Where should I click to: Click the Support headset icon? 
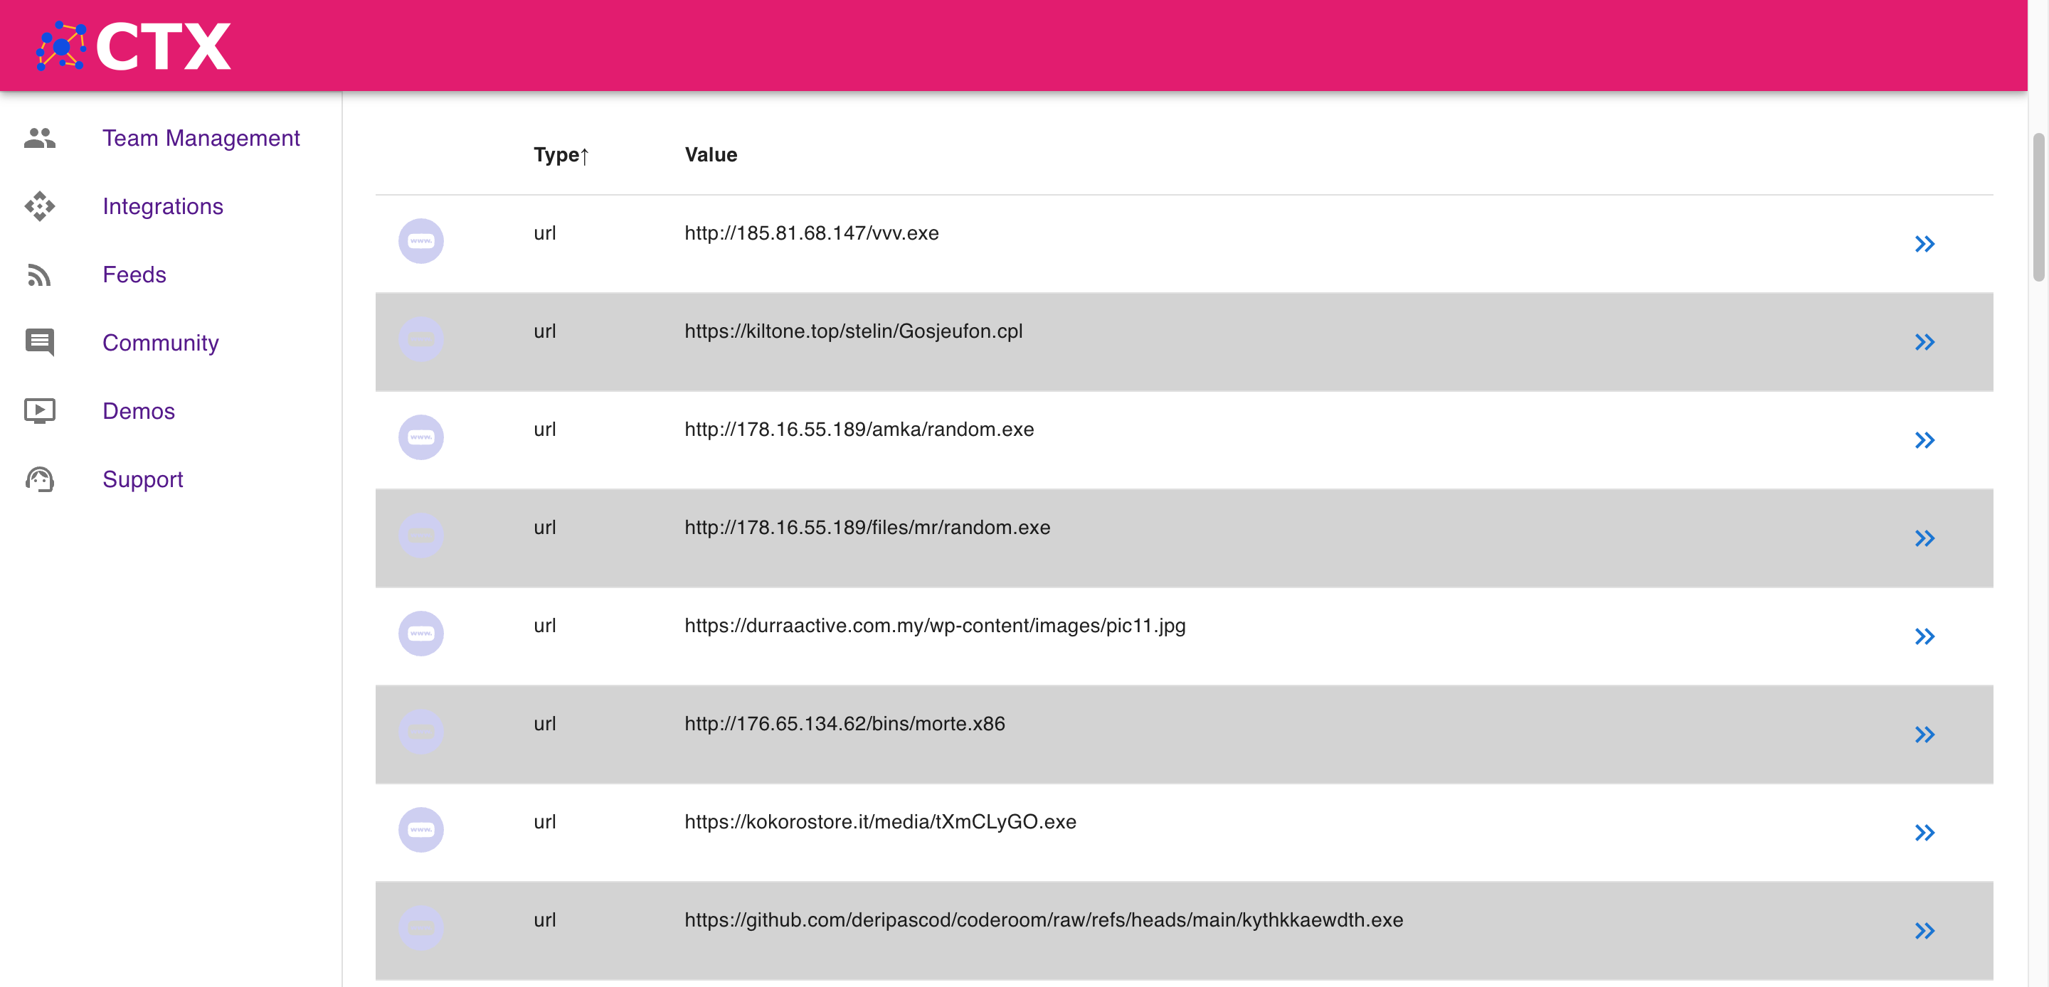tap(40, 479)
